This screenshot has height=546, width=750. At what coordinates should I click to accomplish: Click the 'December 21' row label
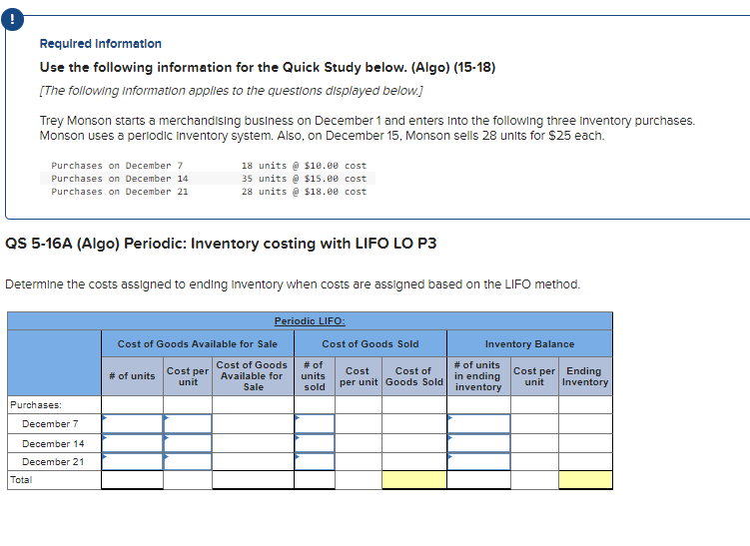click(x=53, y=462)
